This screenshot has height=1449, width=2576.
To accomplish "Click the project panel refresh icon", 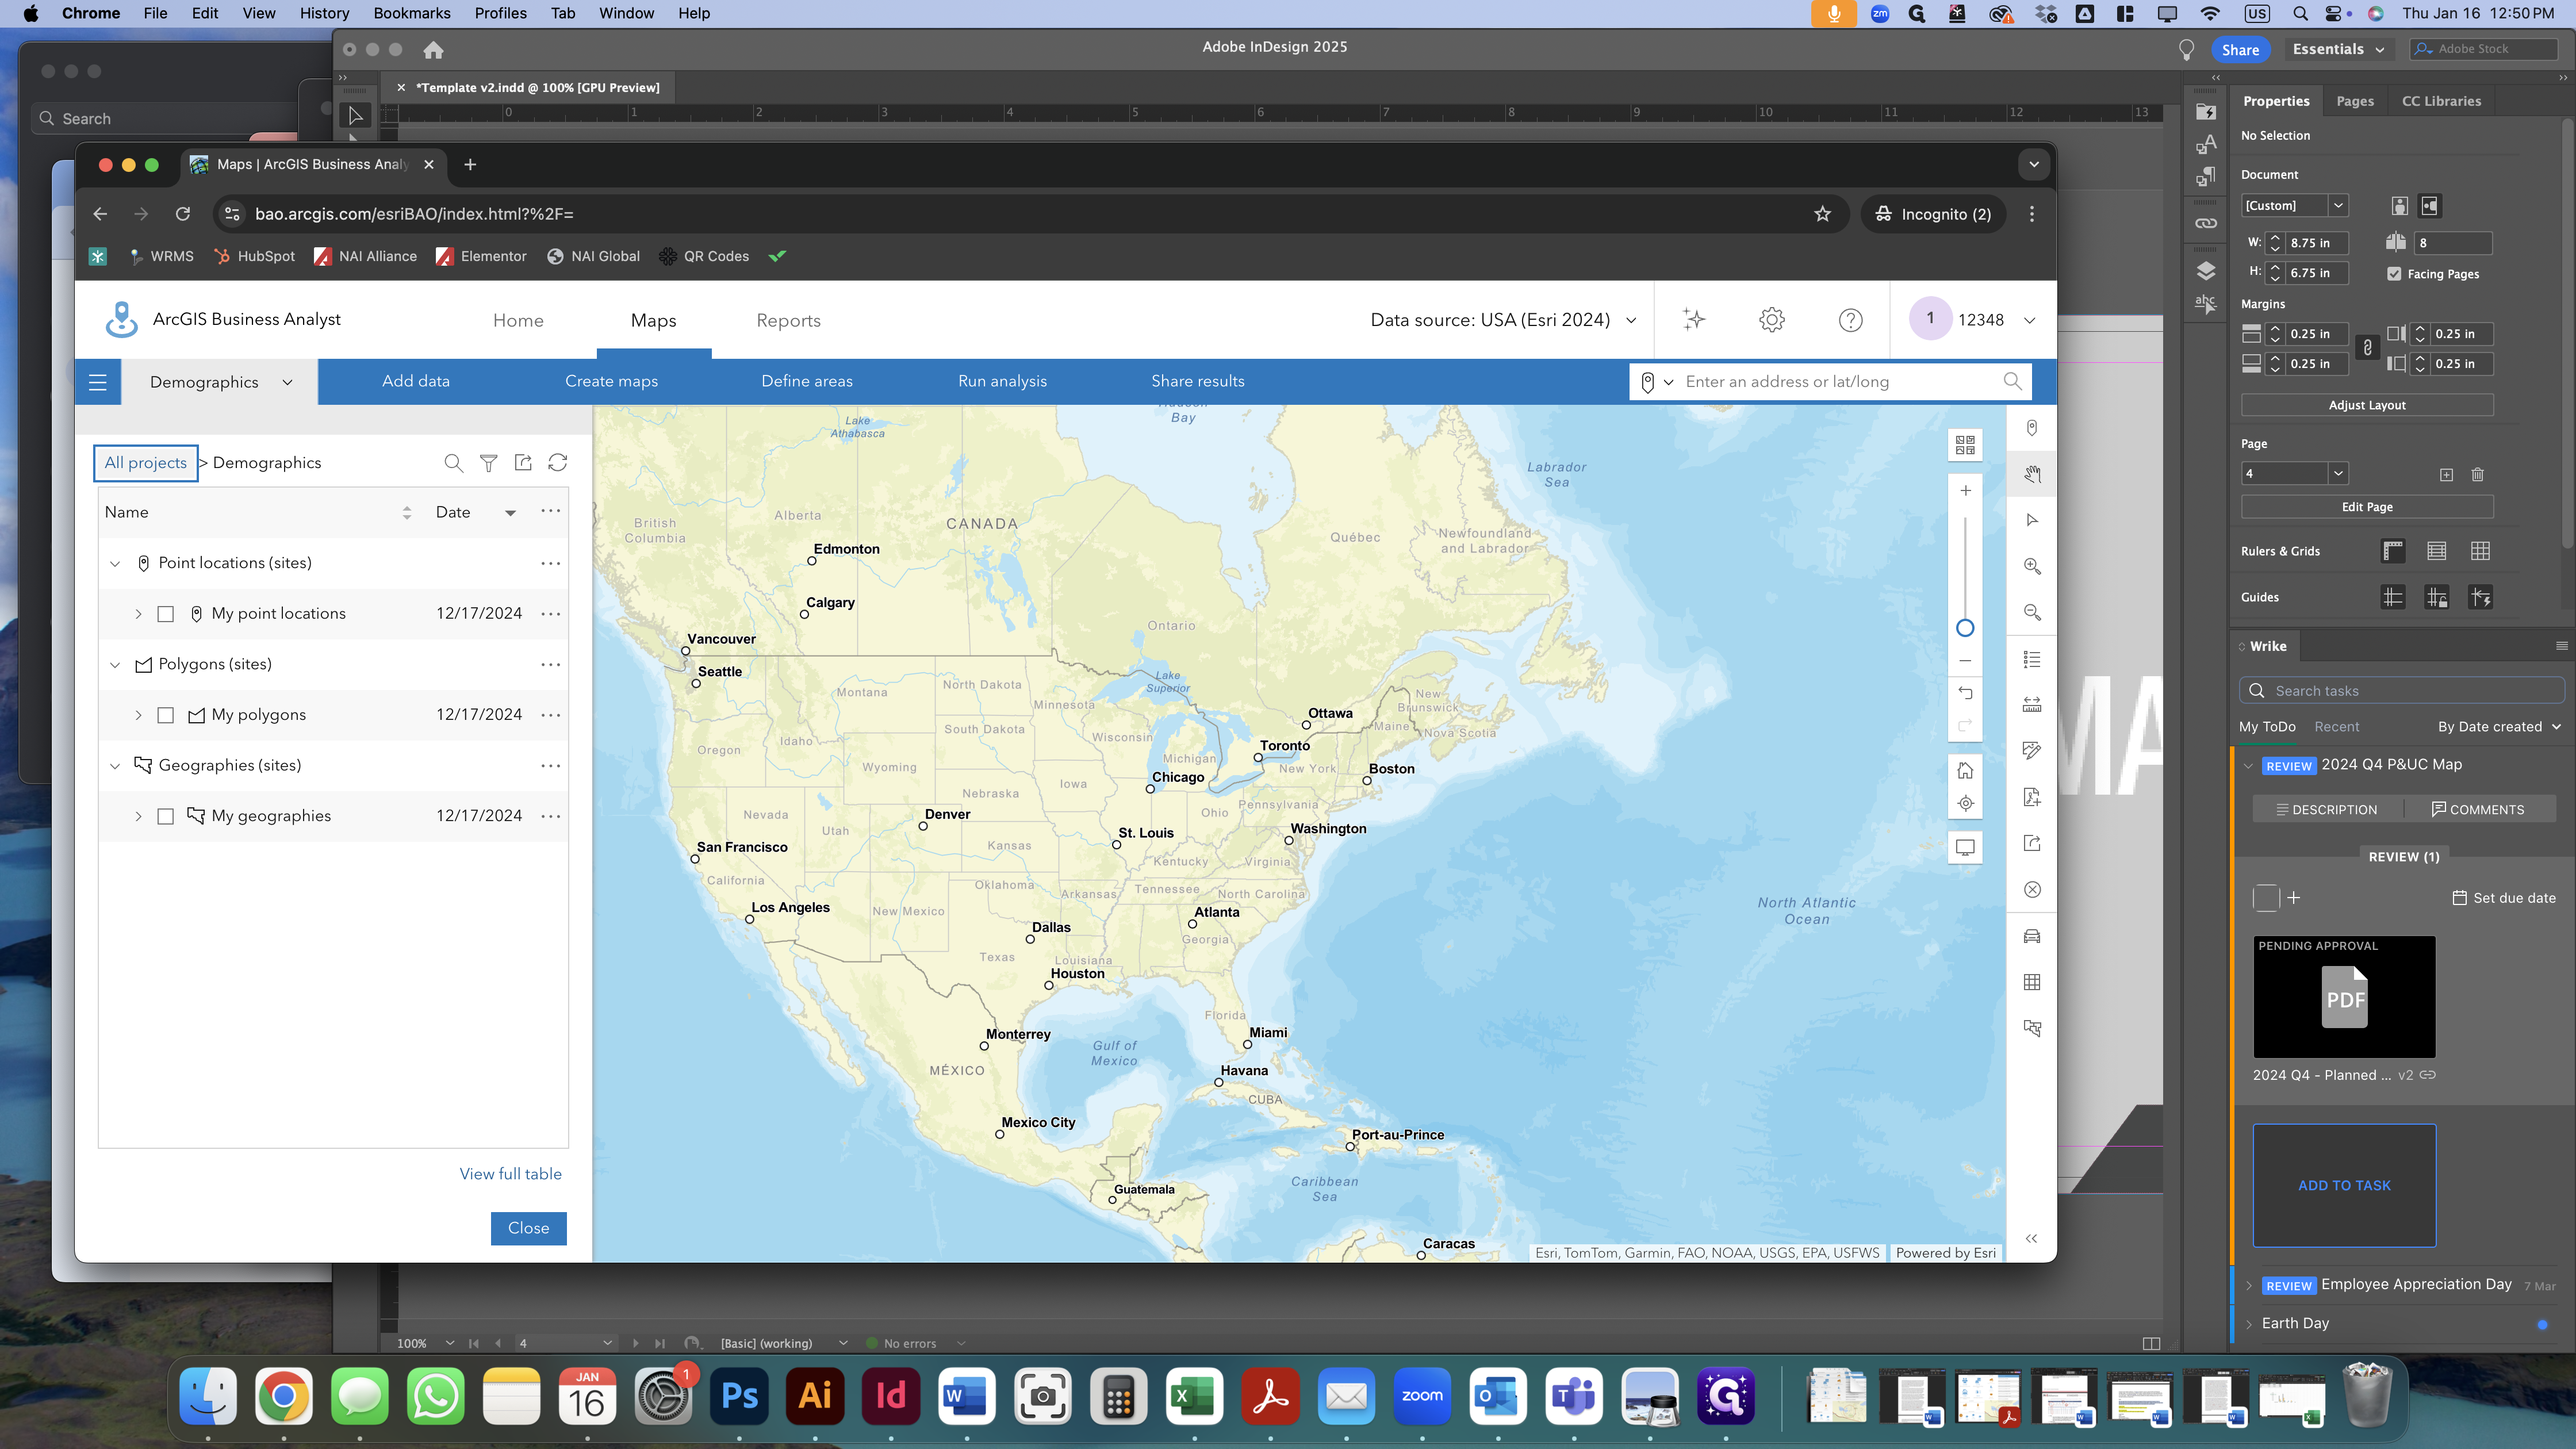I will [558, 463].
